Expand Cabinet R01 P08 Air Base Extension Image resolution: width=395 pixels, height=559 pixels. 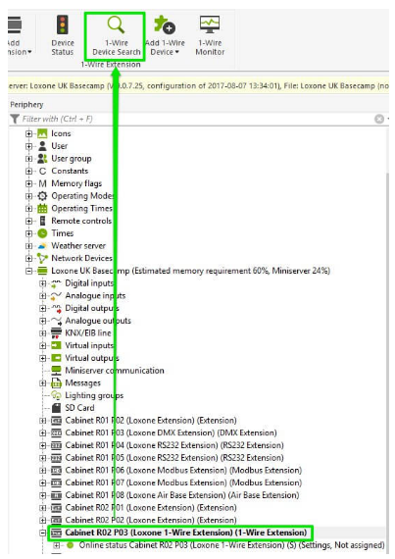point(43,495)
